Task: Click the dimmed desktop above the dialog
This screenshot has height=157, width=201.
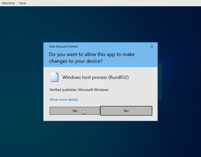Action: point(100,25)
